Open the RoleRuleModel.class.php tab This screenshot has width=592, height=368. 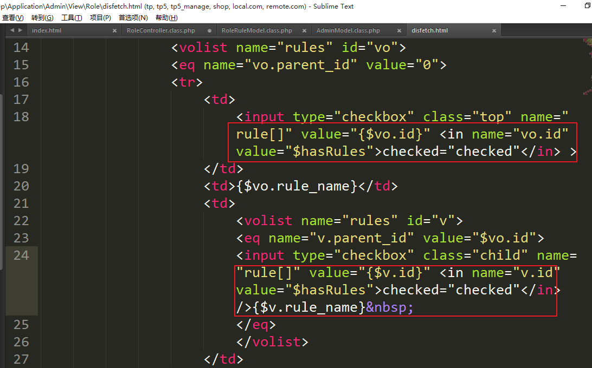[256, 31]
